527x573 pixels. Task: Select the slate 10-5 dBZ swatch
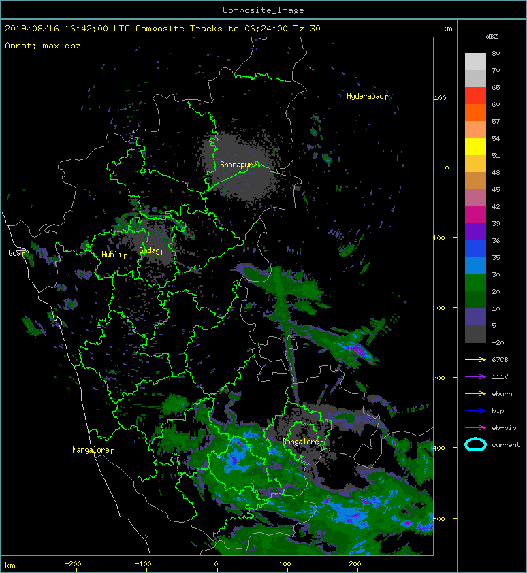pyautogui.click(x=475, y=317)
